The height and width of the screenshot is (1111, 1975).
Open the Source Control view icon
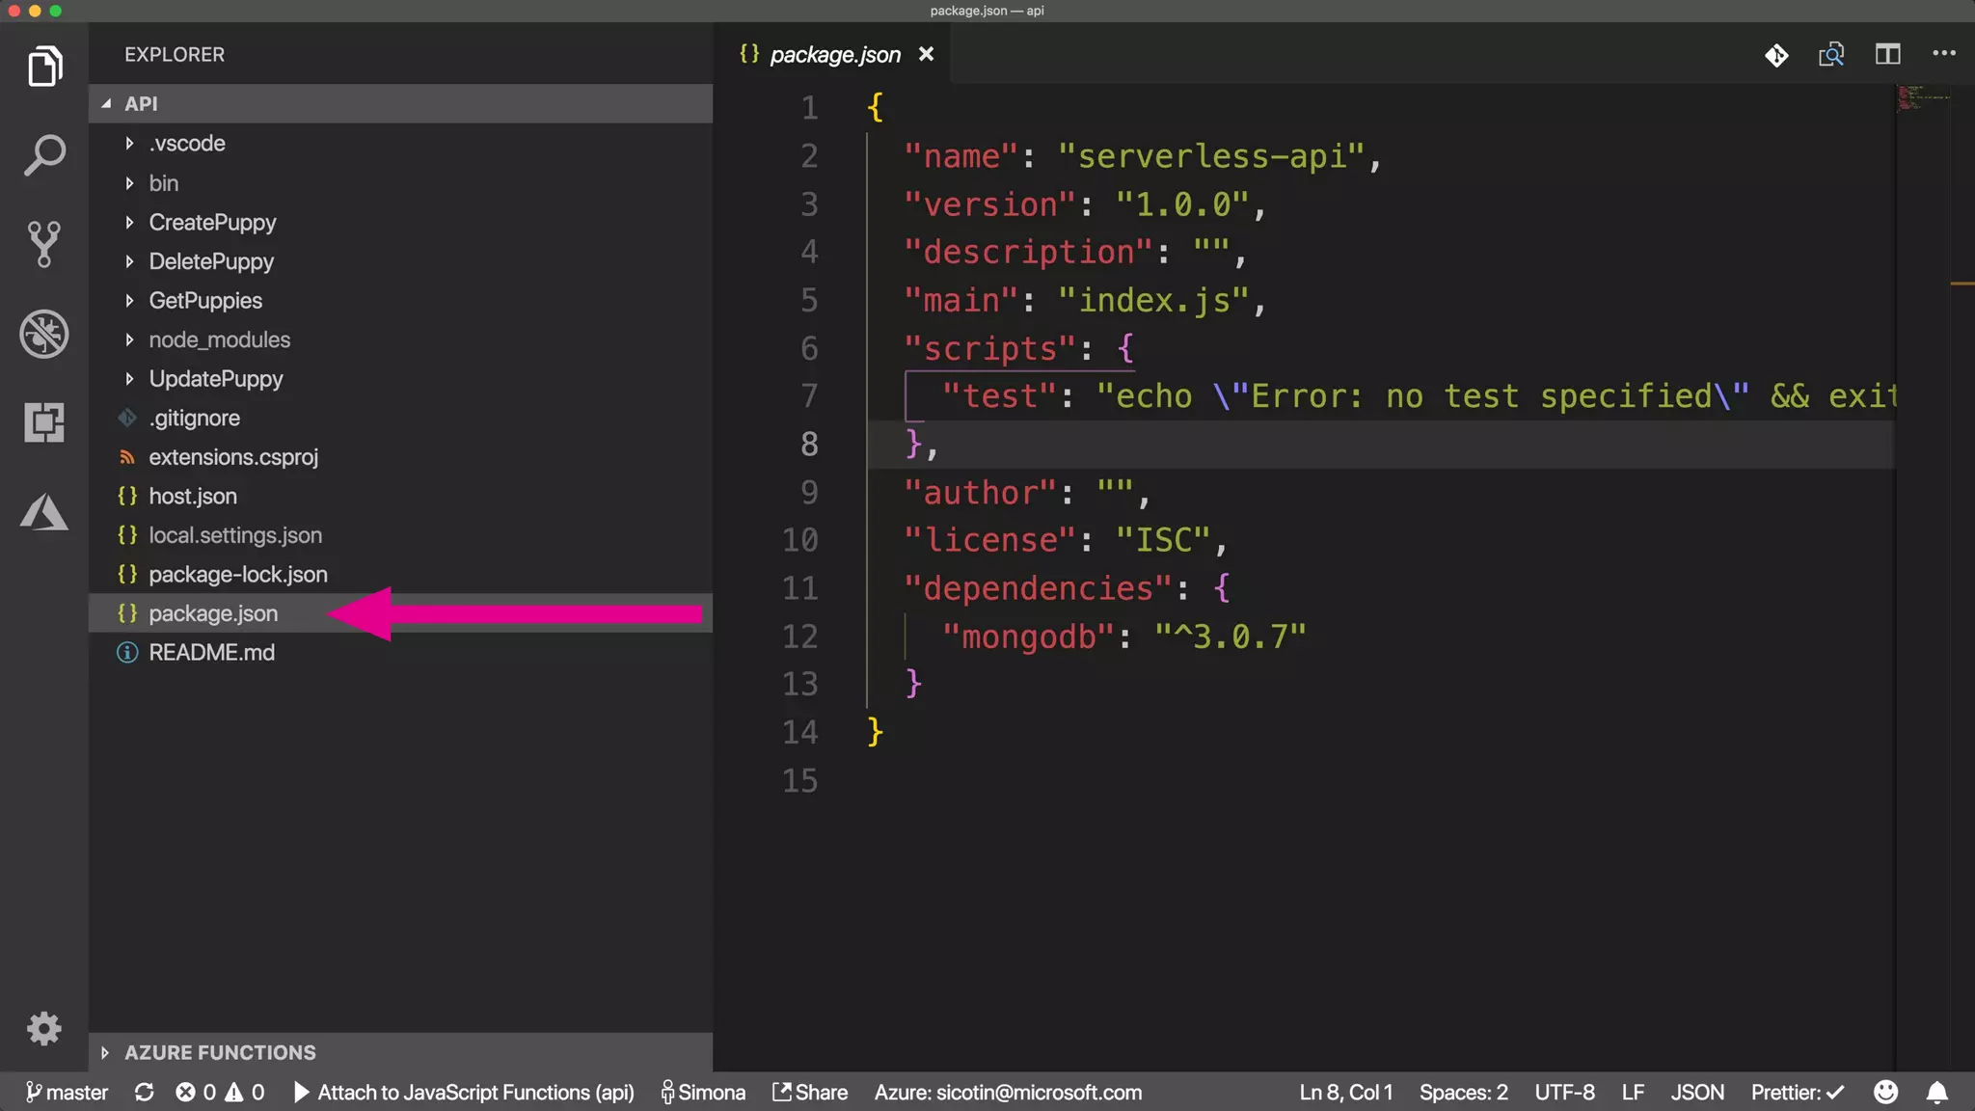tap(44, 244)
